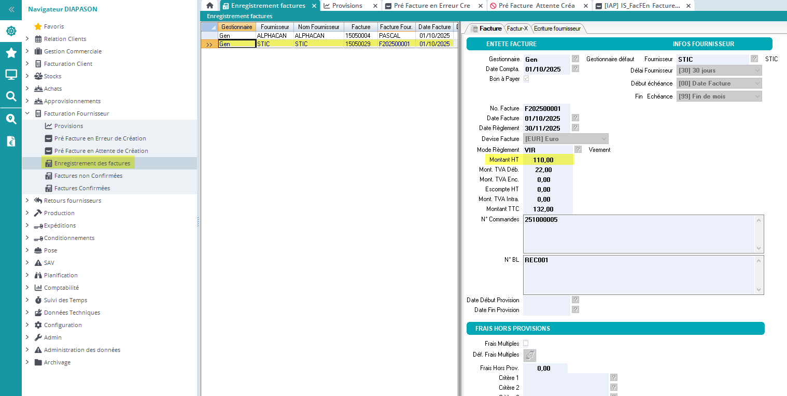Expand the Comptabilité tree node
The image size is (787, 396).
[x=27, y=288]
